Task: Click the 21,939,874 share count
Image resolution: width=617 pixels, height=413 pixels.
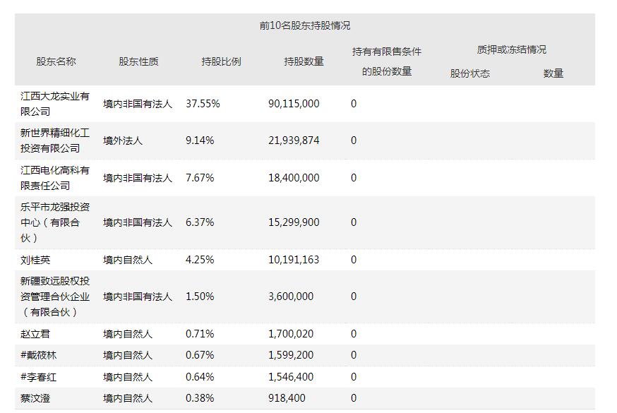Action: click(294, 140)
